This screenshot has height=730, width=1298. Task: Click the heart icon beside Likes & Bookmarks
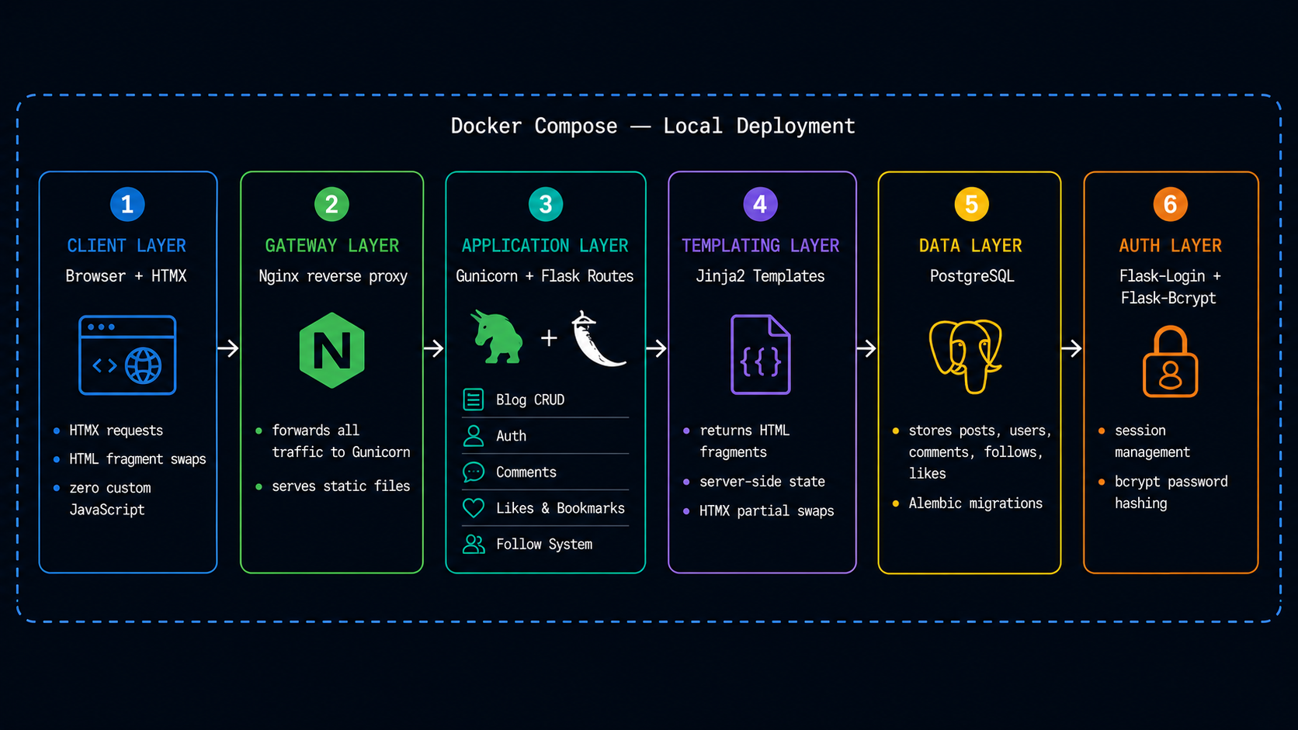click(474, 508)
